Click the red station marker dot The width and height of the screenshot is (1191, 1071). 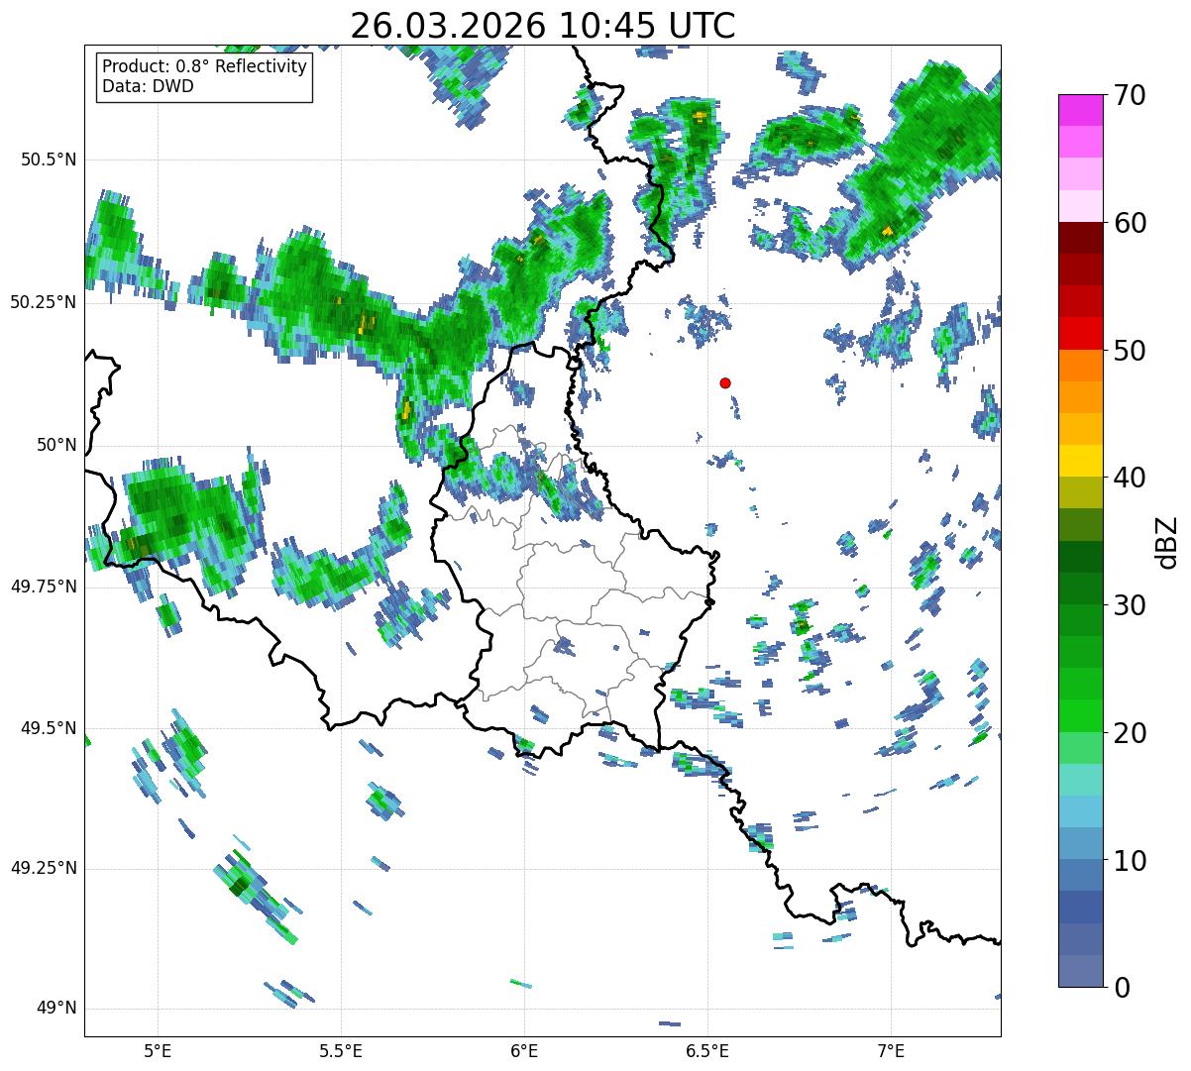(725, 382)
